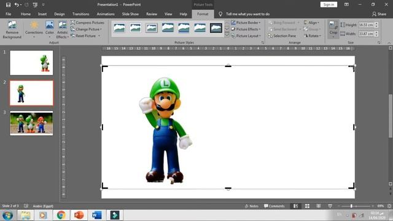Switch to Reading View icon
Image resolution: width=393 pixels, height=221 pixels.
point(318,206)
